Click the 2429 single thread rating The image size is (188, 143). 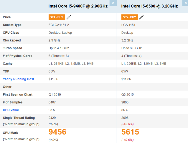click(x=52, y=118)
